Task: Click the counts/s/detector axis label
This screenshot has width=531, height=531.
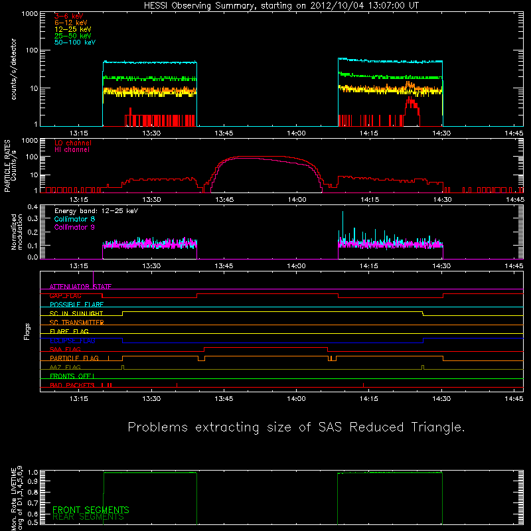Action: 14,69
